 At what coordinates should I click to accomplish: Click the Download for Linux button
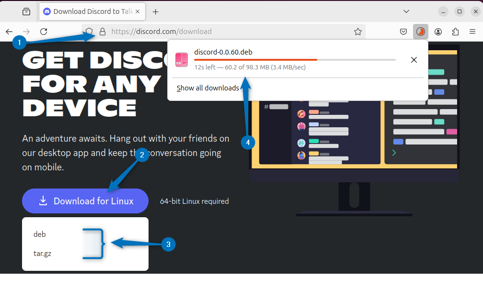[85, 201]
